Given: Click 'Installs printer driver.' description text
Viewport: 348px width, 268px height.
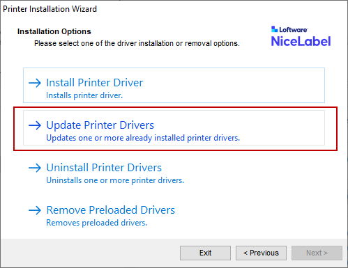Looking at the screenshot, I should pos(84,95).
